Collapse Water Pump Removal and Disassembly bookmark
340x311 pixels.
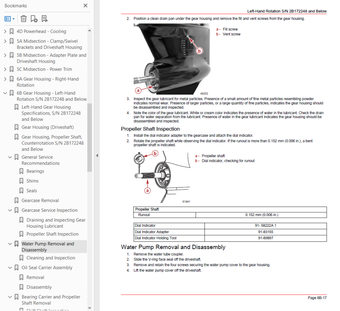tap(10, 244)
